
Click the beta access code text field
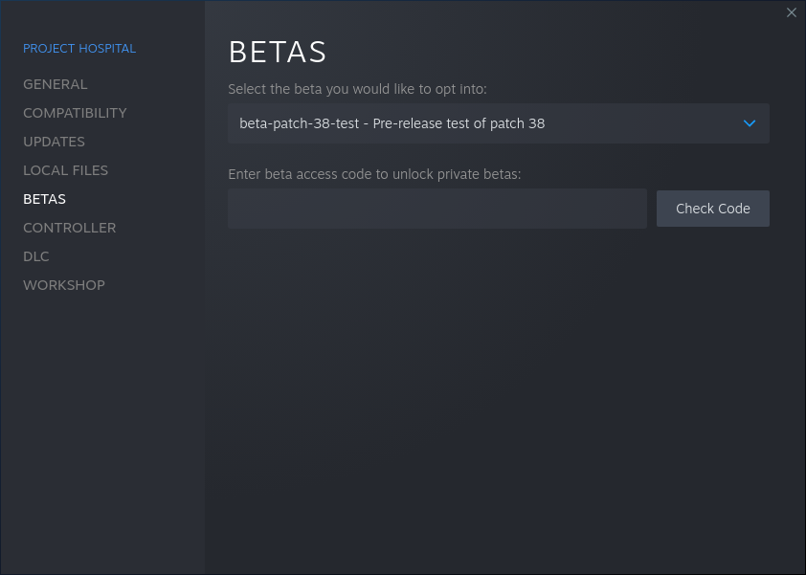tap(437, 209)
